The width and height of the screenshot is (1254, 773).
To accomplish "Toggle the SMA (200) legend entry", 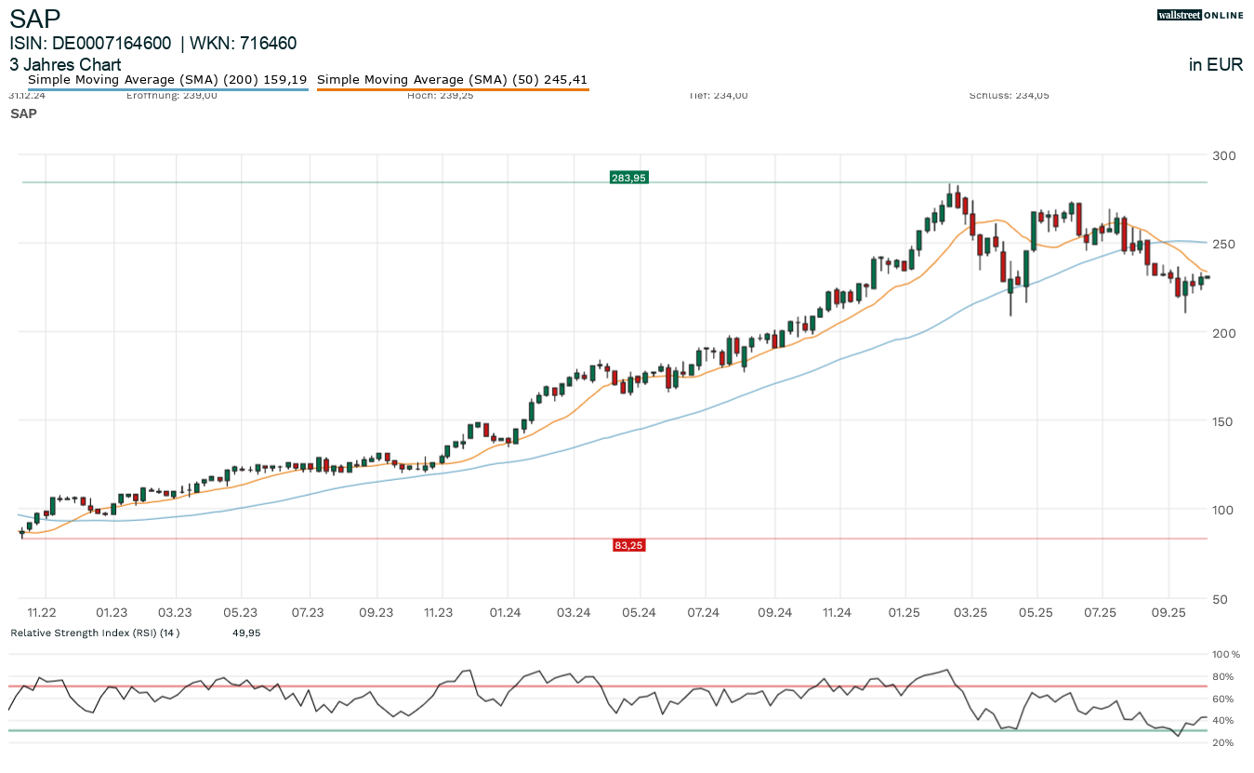I will click(167, 80).
